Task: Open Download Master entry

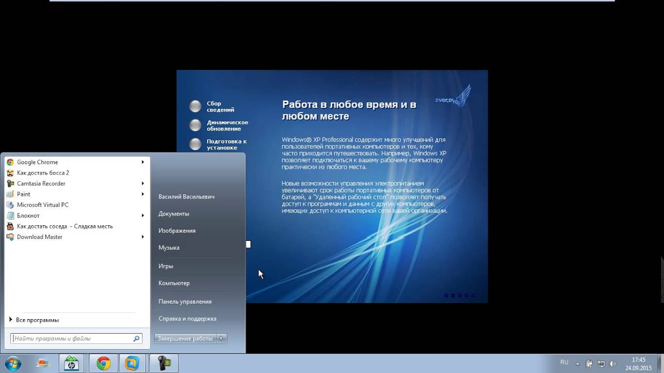Action: click(x=77, y=237)
